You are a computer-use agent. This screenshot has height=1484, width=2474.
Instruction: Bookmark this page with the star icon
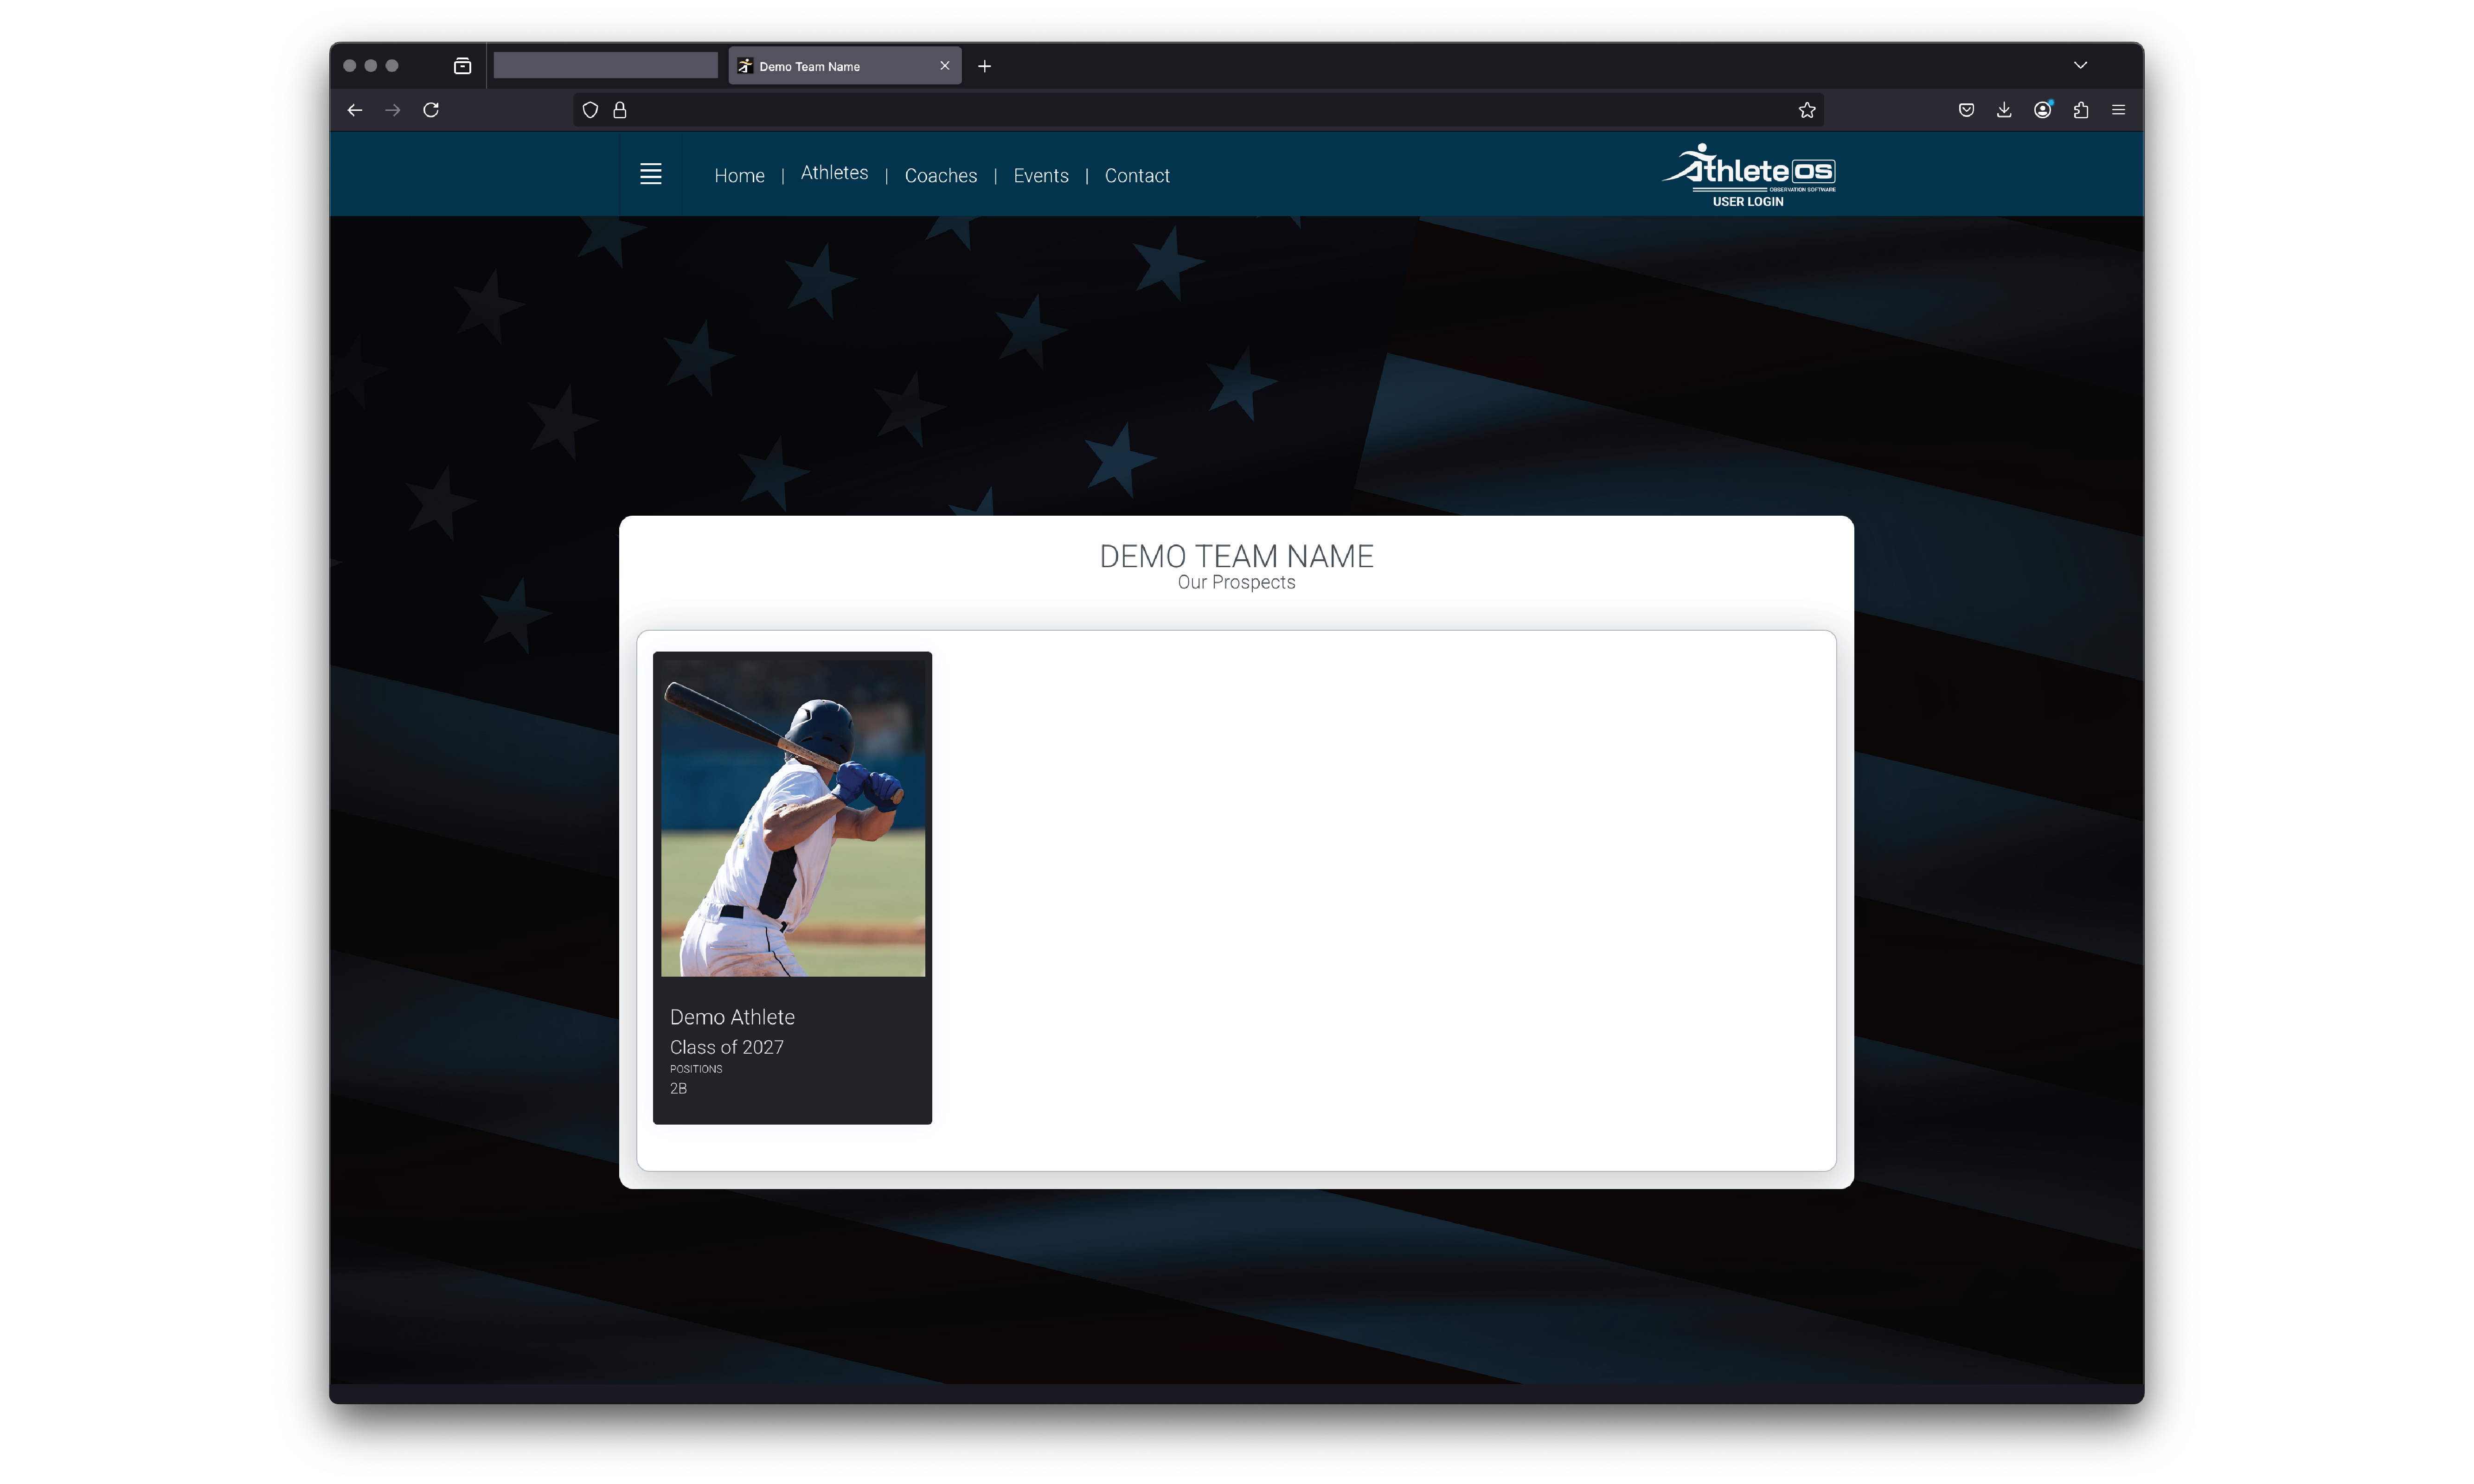(x=1807, y=110)
